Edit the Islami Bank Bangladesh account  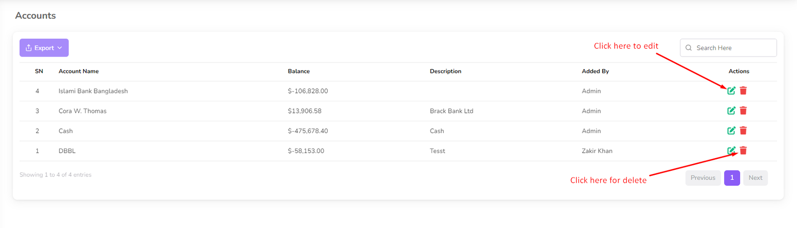coord(731,90)
